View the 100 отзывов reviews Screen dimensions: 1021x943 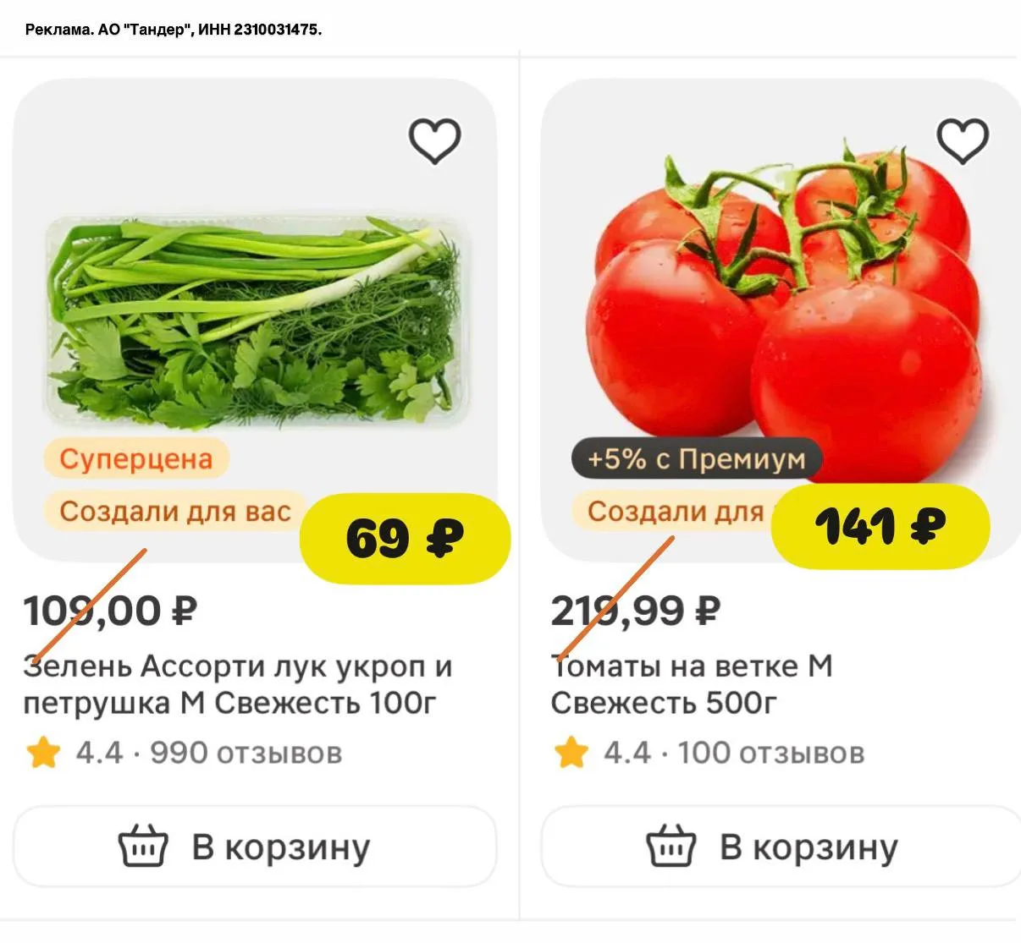[770, 752]
